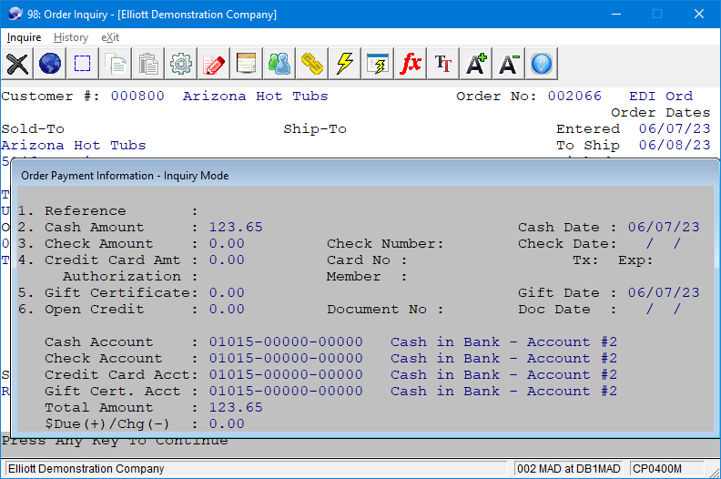
Task: Open the eXit menu
Action: coord(110,37)
